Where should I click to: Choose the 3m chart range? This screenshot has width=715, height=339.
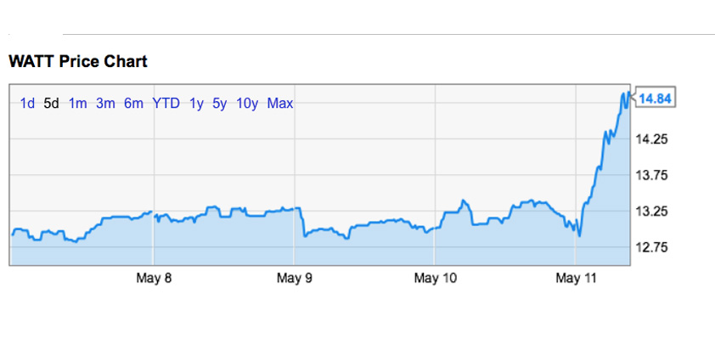click(x=105, y=104)
